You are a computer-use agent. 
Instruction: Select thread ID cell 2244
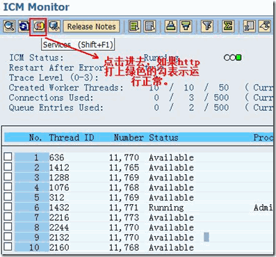pos(59,228)
